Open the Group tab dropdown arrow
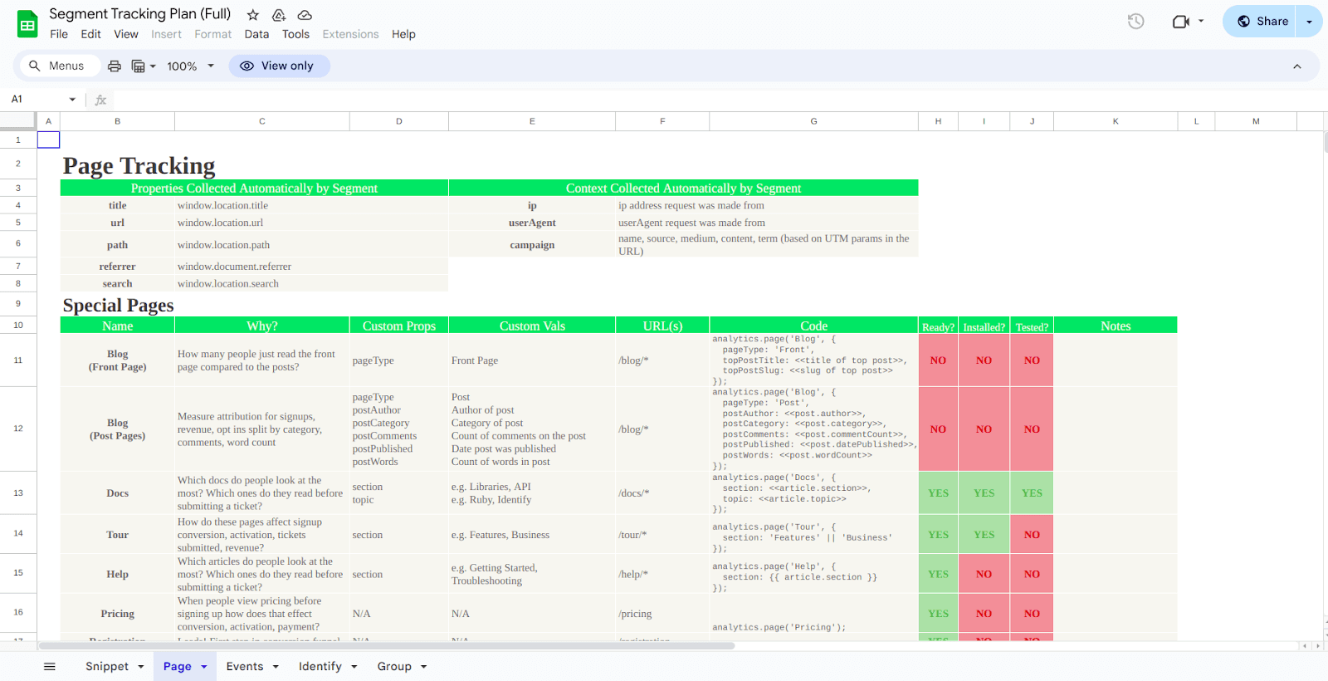 (424, 667)
